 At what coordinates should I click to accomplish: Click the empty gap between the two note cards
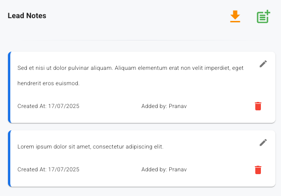point(140,127)
